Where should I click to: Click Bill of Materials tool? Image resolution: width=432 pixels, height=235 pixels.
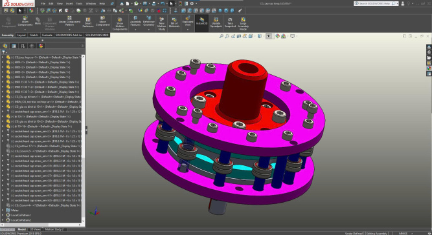(174, 23)
